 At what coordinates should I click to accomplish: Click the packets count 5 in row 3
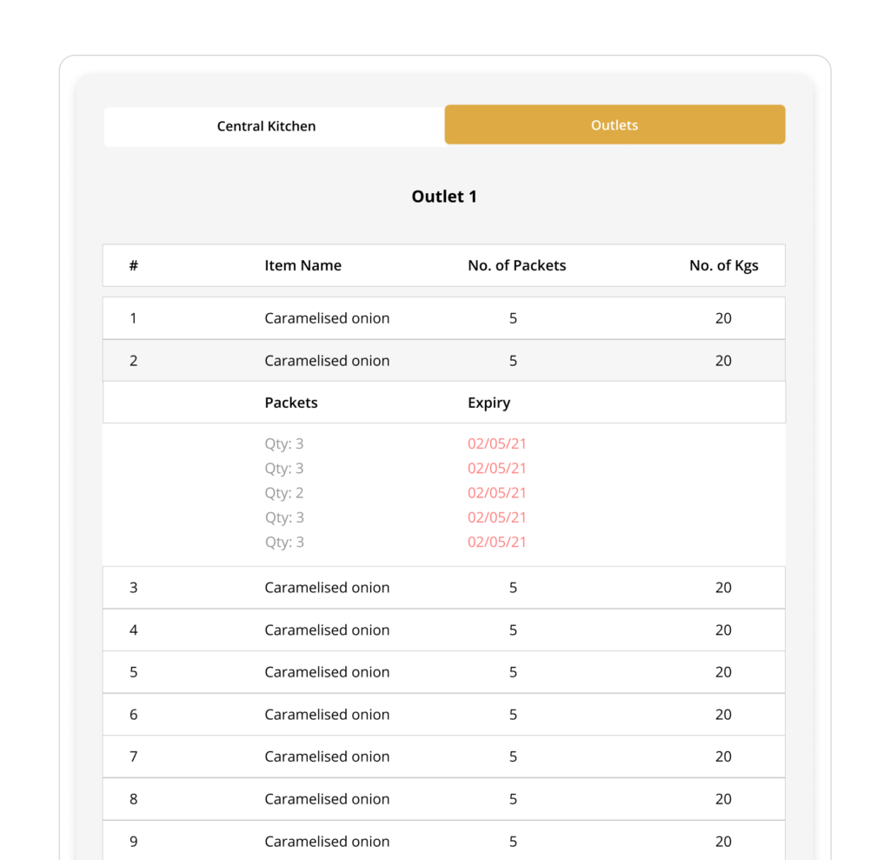513,587
